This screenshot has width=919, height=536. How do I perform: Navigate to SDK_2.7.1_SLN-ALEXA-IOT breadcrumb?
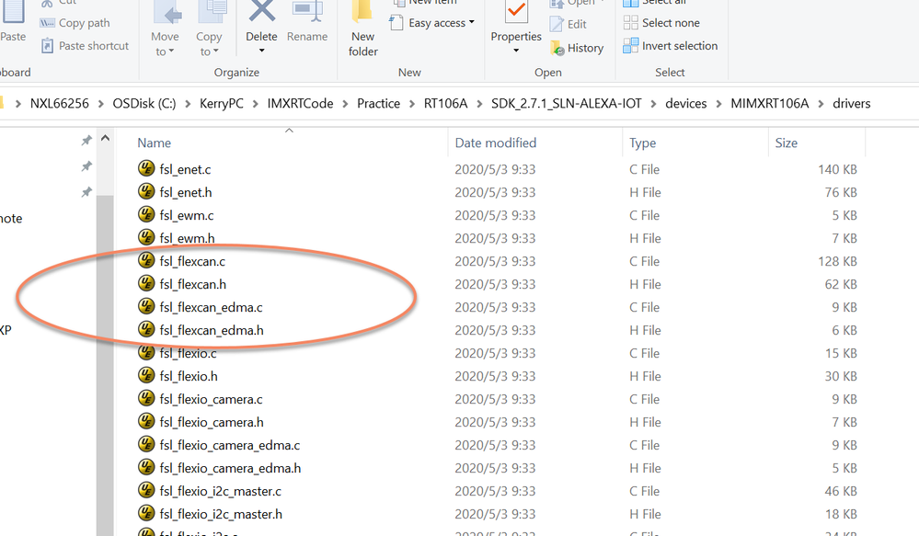click(566, 104)
